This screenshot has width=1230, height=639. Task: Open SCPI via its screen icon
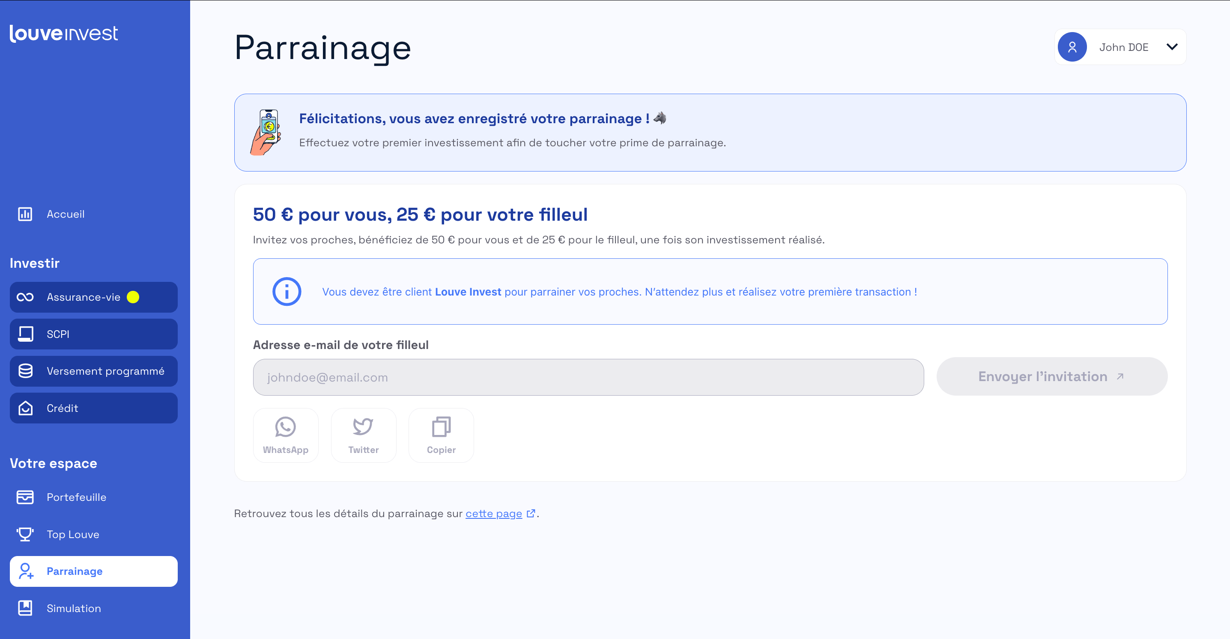25,334
